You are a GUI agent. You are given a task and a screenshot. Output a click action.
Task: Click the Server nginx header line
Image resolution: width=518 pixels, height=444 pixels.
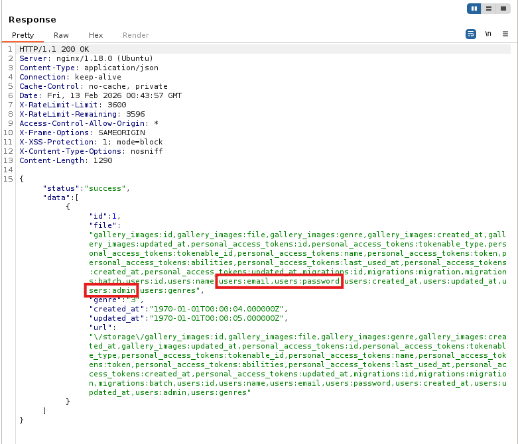[x=86, y=58]
